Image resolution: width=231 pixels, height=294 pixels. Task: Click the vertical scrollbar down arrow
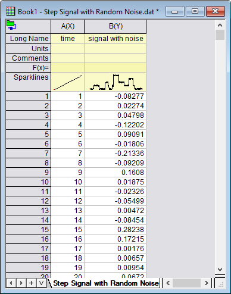point(220,269)
